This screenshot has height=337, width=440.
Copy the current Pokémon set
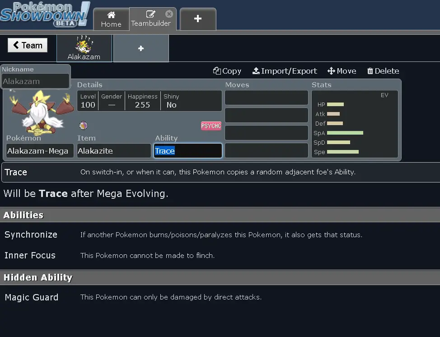(x=227, y=71)
